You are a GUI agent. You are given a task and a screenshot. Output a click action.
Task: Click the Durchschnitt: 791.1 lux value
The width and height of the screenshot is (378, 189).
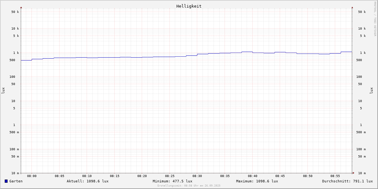tap(347, 181)
